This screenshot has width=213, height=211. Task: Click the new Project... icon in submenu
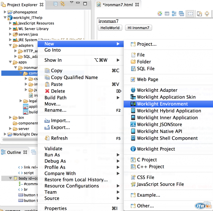point(133,44)
